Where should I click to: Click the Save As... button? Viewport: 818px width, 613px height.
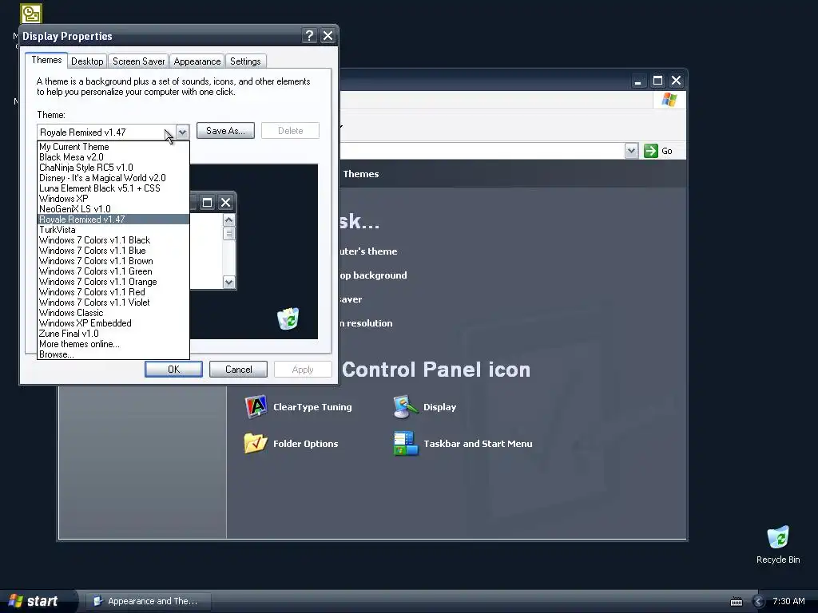tap(225, 131)
